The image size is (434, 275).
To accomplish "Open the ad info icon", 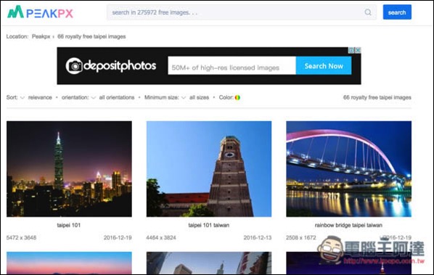I will [x=351, y=50].
